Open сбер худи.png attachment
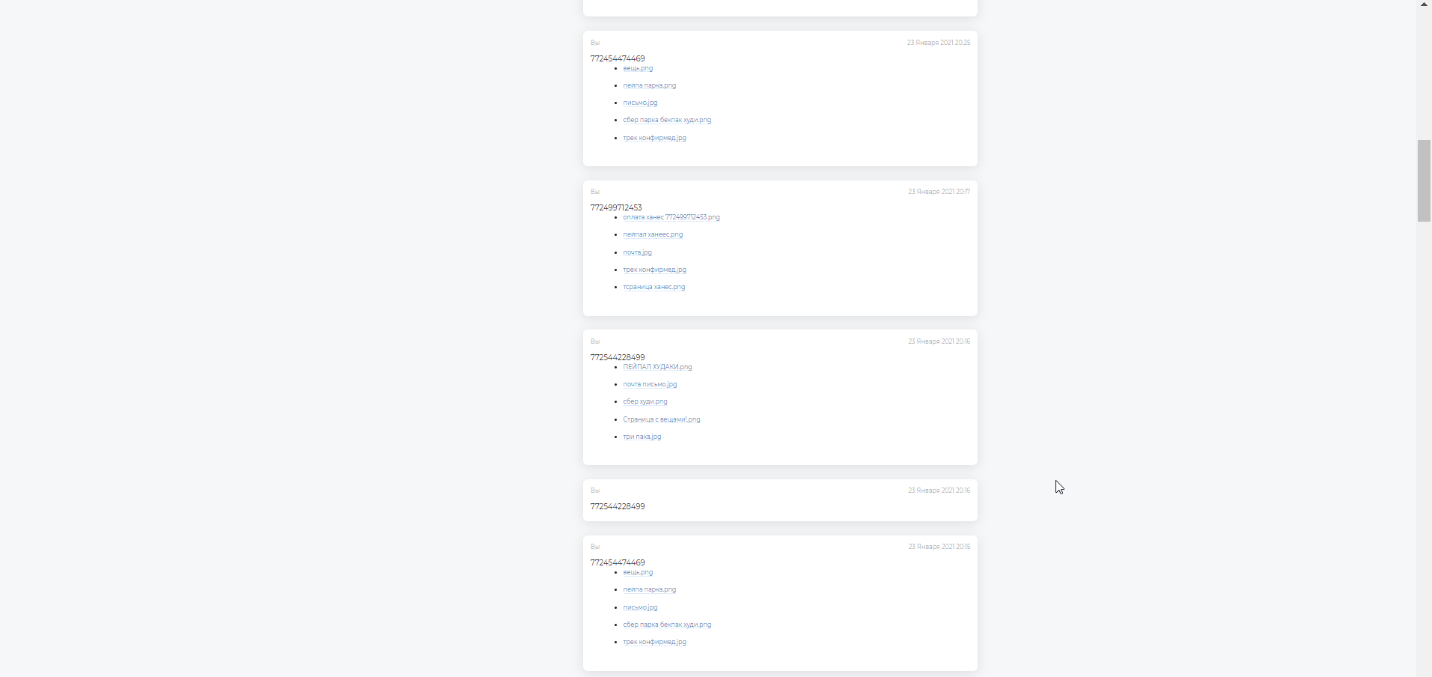1432x677 pixels. point(645,401)
